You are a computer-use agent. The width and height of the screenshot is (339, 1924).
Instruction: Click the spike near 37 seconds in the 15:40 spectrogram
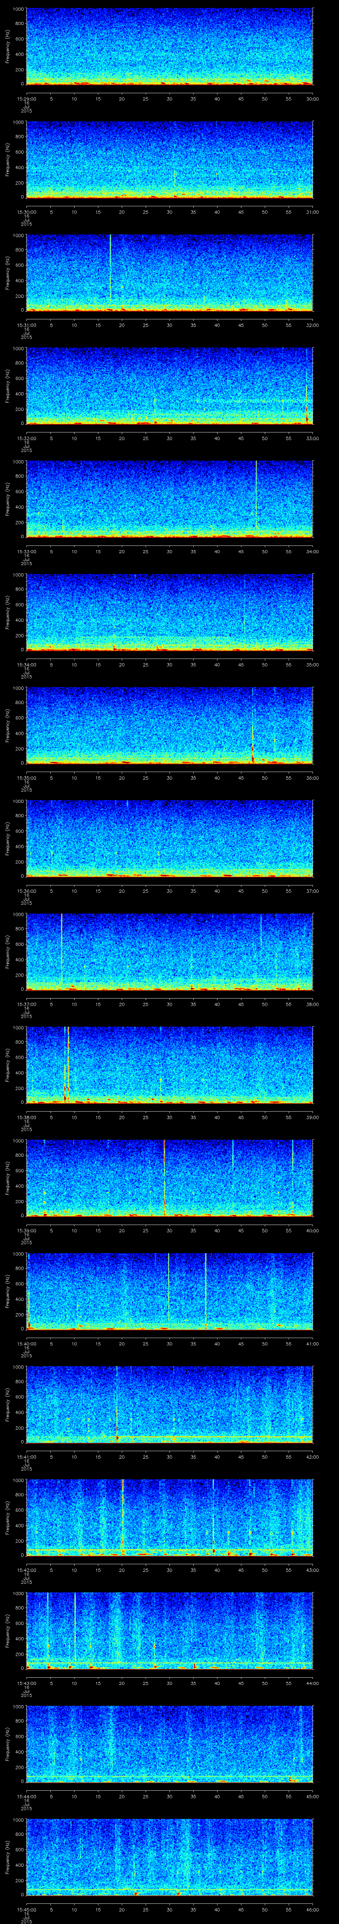(x=206, y=1288)
